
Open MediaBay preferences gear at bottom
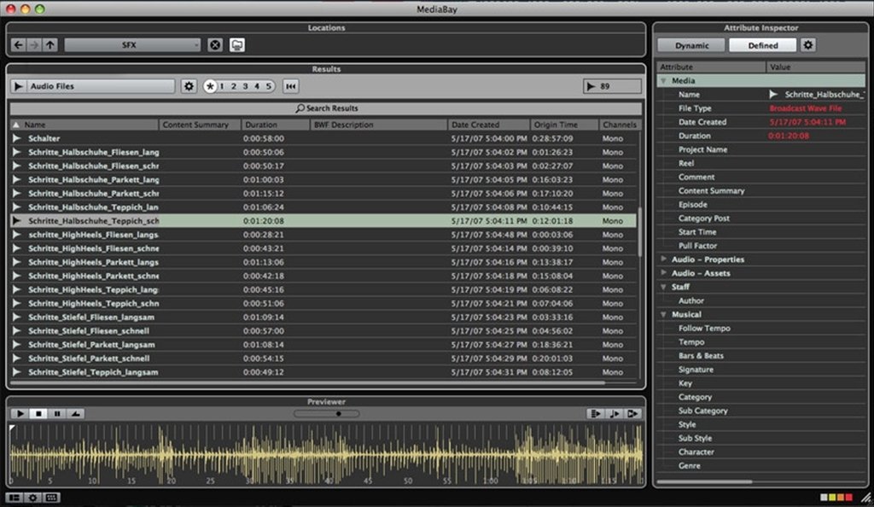pyautogui.click(x=33, y=498)
